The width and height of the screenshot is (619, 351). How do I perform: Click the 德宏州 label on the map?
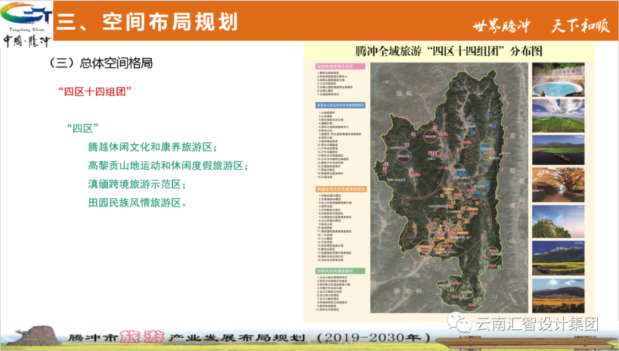pyautogui.click(x=408, y=291)
